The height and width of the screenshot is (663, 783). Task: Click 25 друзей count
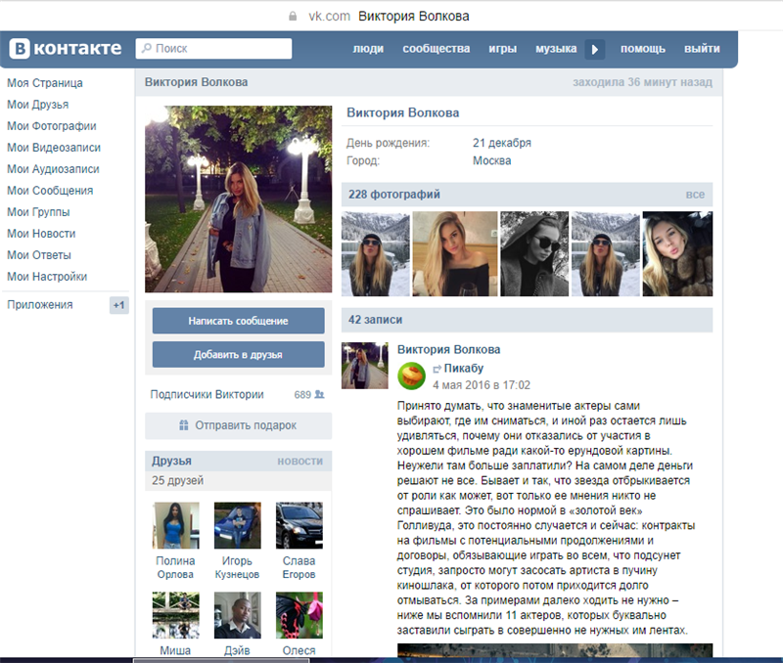pos(177,480)
